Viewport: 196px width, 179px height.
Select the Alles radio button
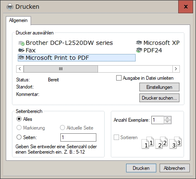tap(19, 119)
